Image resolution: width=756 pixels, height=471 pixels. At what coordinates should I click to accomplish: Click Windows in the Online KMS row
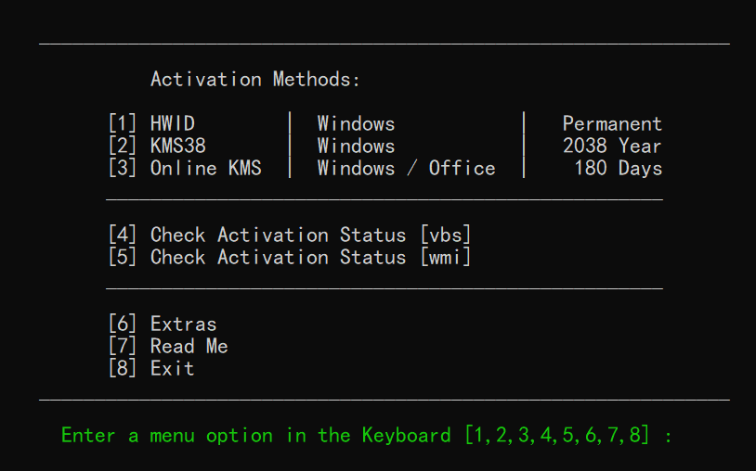pos(356,169)
